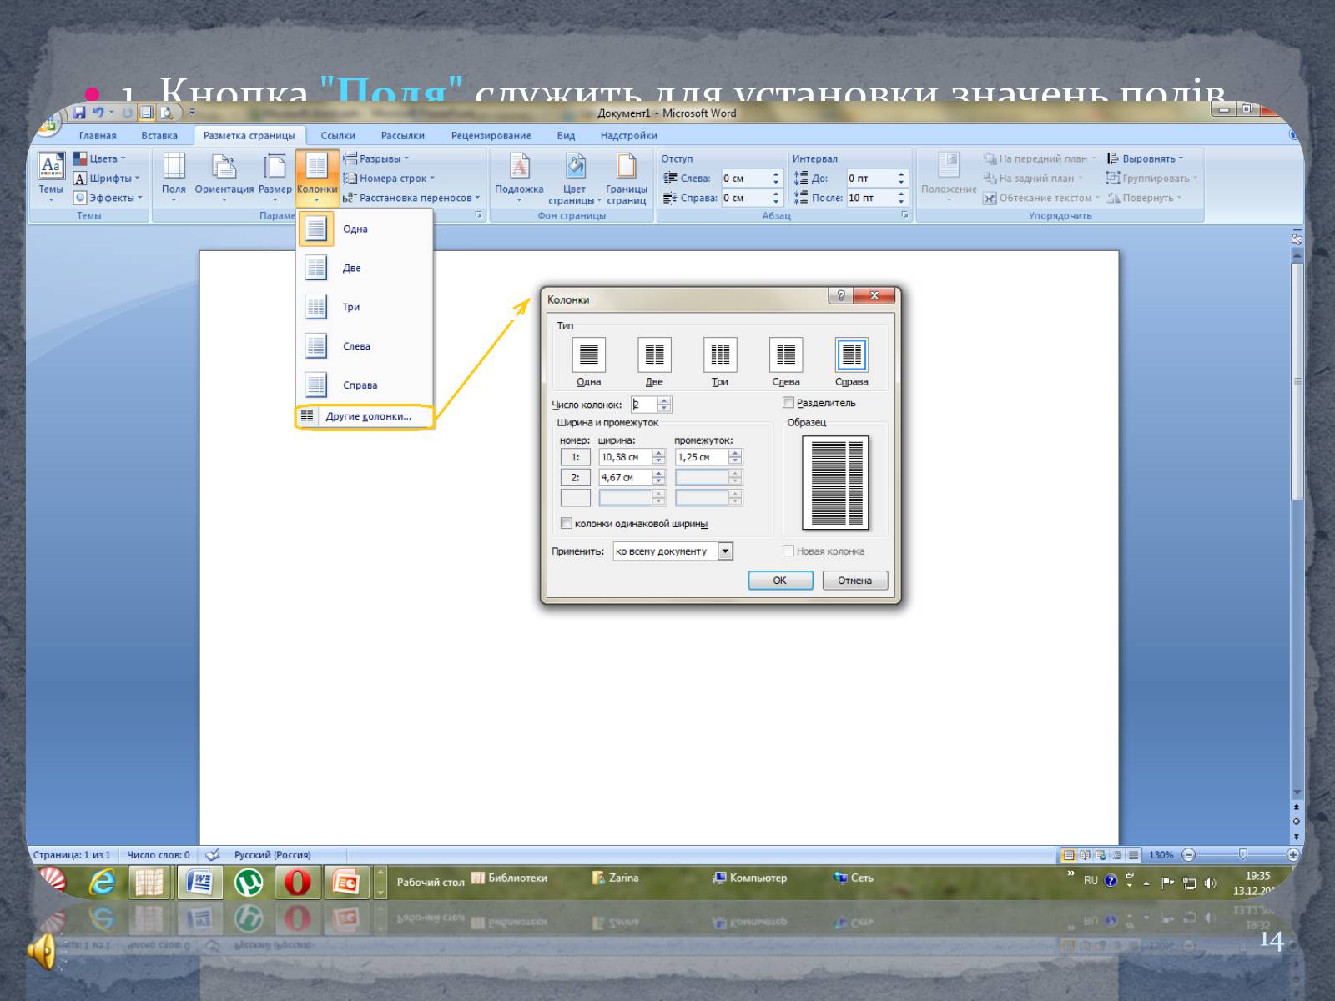This screenshot has height=1001, width=1335.
Task: Open the Положение position button
Action: click(949, 178)
